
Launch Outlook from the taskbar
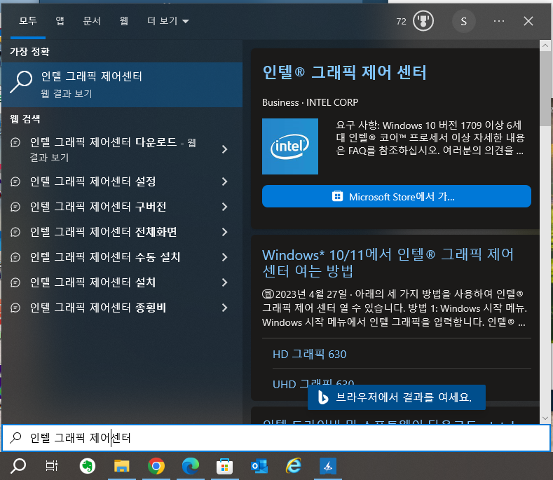pos(259,466)
